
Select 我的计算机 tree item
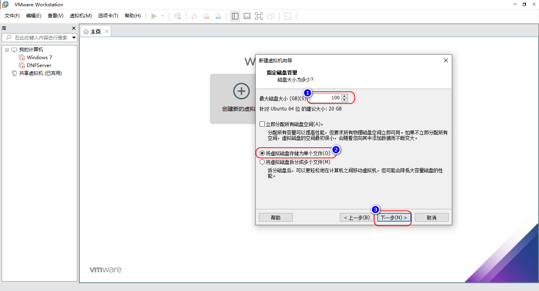(31, 50)
